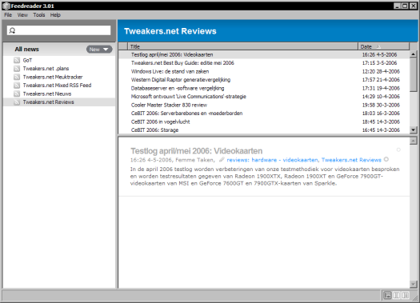The width and height of the screenshot is (420, 303).
Task: Click the RSS icon beside Tweakers.net Reviews
Action: click(17, 102)
